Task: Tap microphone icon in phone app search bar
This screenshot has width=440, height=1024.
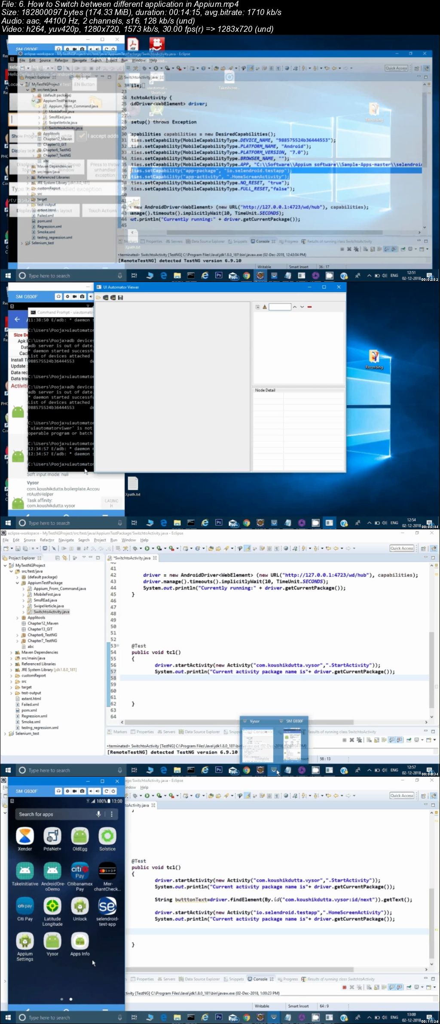Action: coord(99,814)
